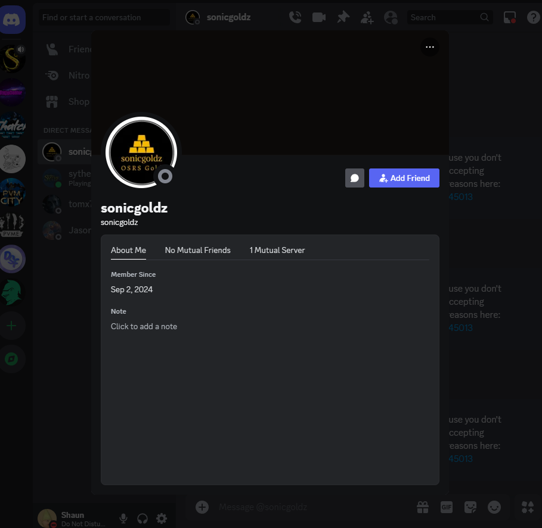Open pinned messages icon
This screenshot has height=528, width=542.
click(x=343, y=17)
